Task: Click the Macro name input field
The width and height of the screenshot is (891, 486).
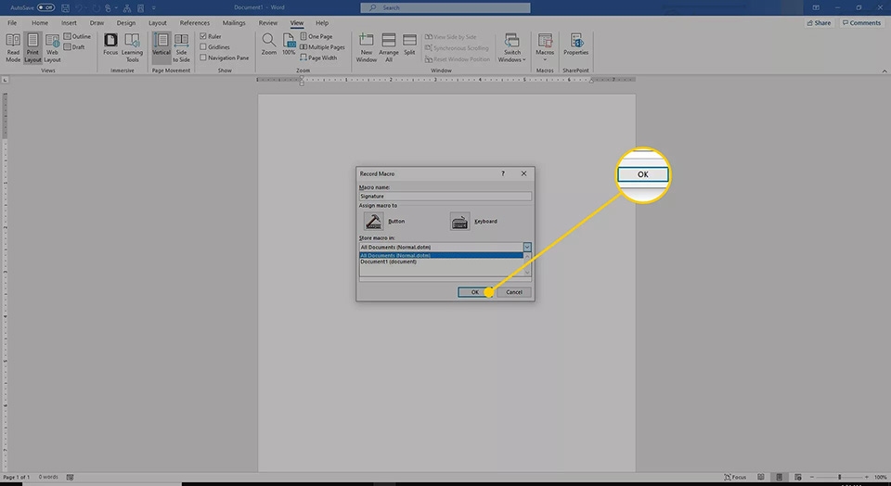Action: [445, 196]
